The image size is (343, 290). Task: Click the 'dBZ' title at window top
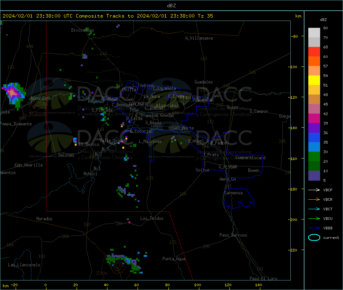click(x=171, y=6)
